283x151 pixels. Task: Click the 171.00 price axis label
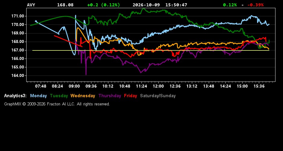coord(18,16)
